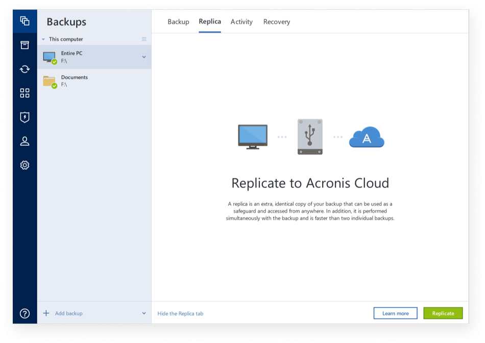Click the USB drive illustration
This screenshot has height=343, width=485.
click(310, 136)
